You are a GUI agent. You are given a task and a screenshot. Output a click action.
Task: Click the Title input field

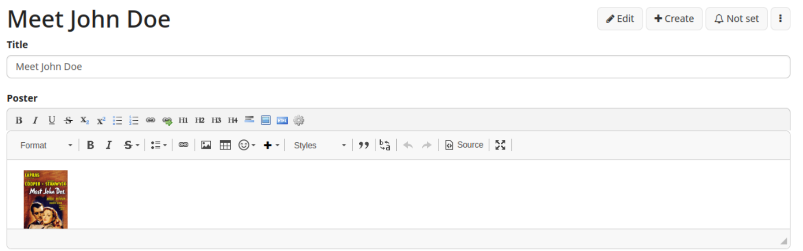click(x=398, y=67)
